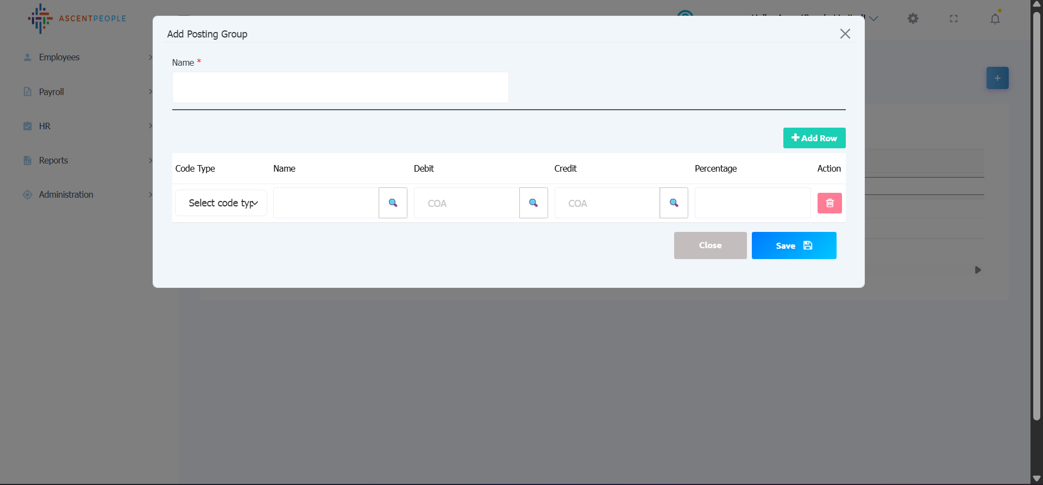Open the Payroll menu item

[52, 92]
